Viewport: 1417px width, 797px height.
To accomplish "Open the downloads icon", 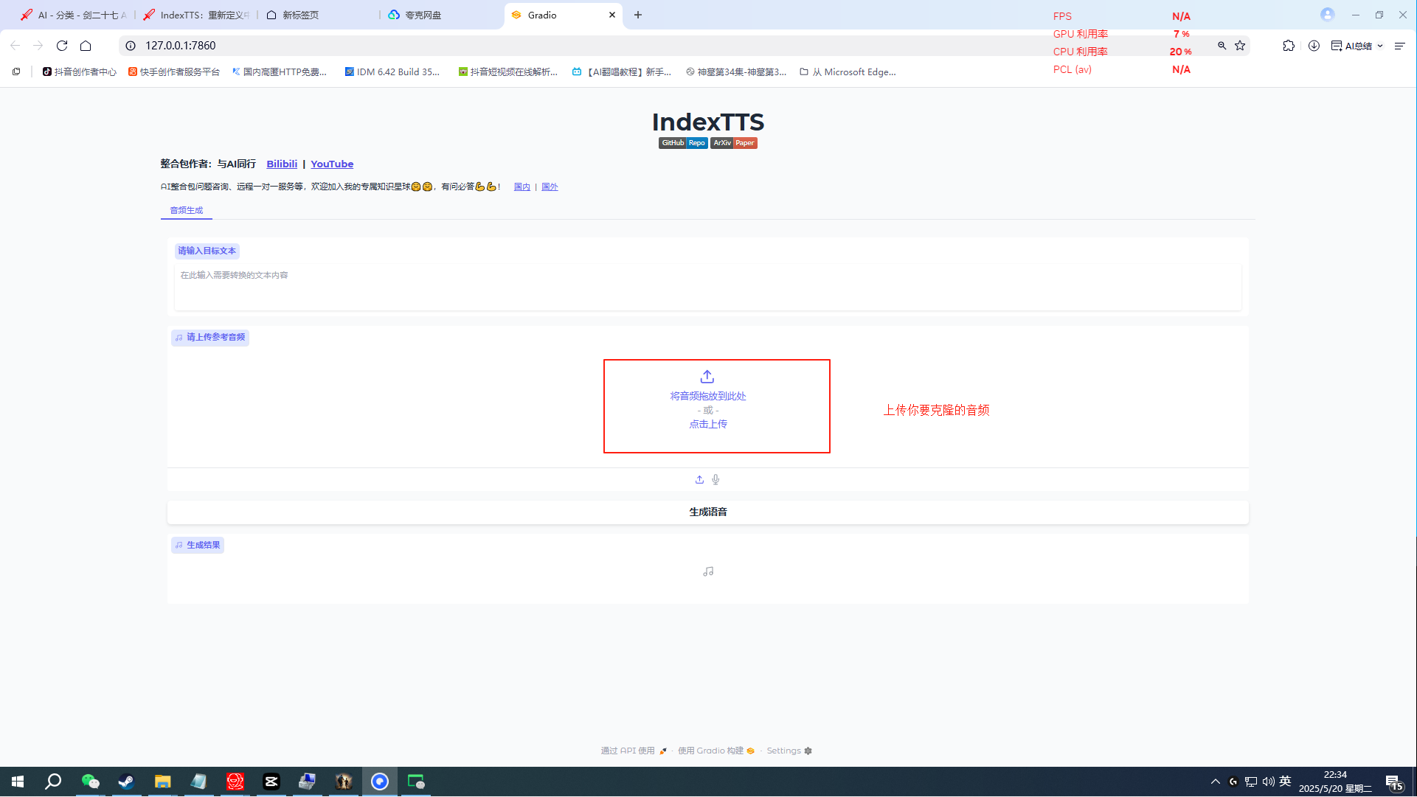I will [x=1314, y=46].
